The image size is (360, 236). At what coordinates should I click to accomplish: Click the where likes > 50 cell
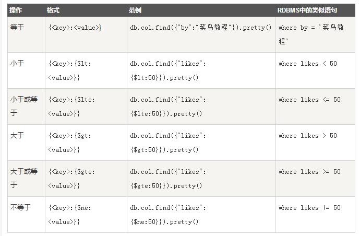tap(315, 143)
